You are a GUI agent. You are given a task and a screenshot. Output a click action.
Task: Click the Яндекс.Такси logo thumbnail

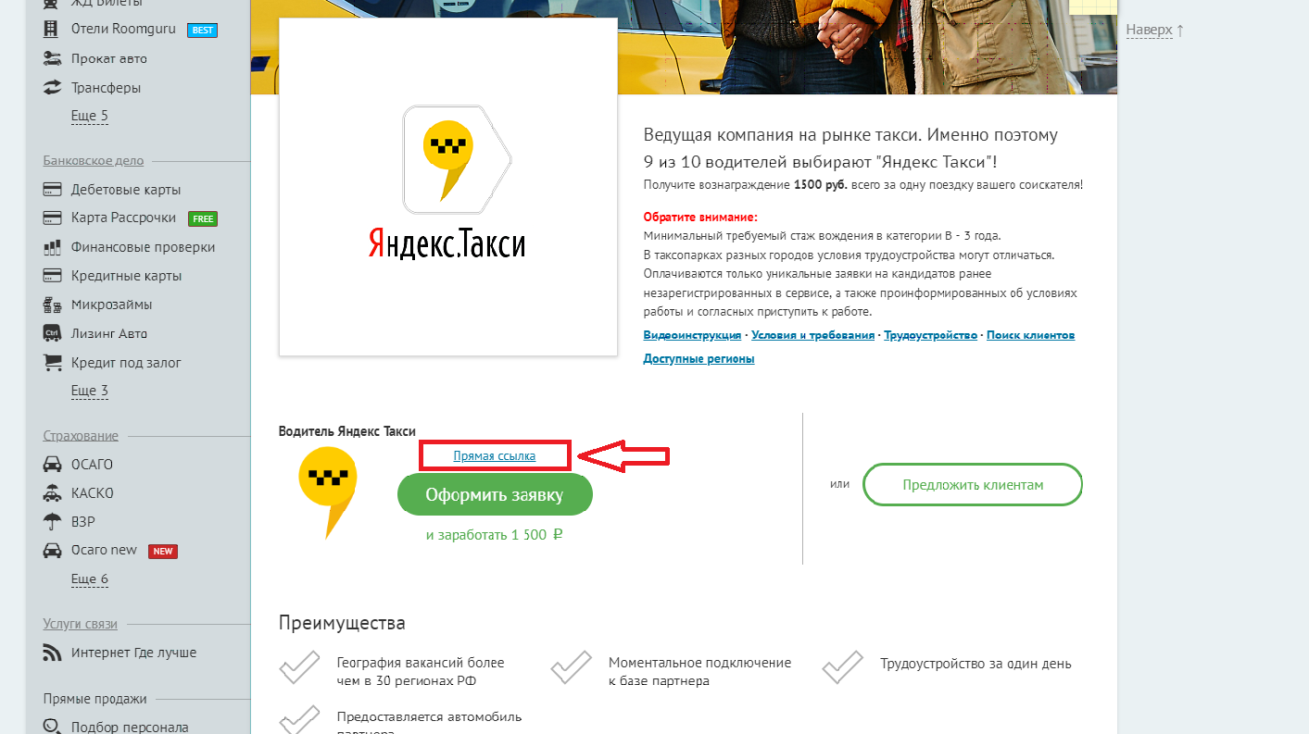tap(447, 186)
